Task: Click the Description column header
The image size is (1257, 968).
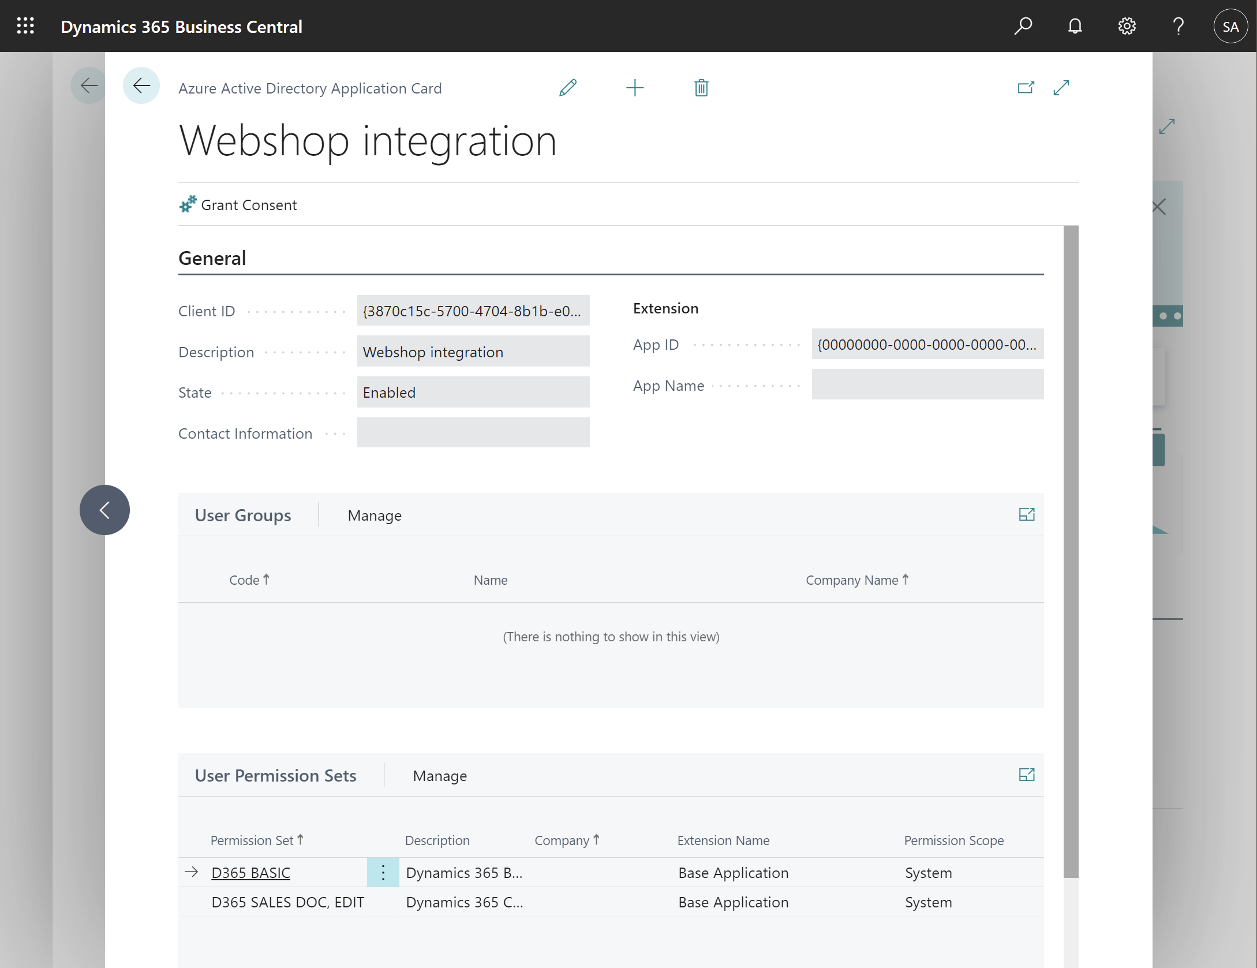Action: coord(437,840)
